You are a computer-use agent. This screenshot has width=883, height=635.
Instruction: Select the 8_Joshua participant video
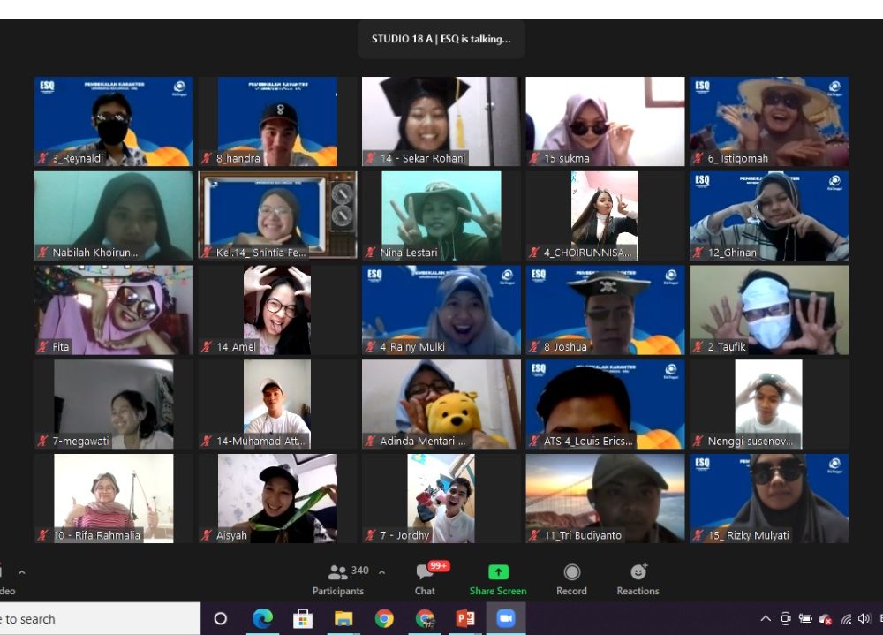[605, 310]
